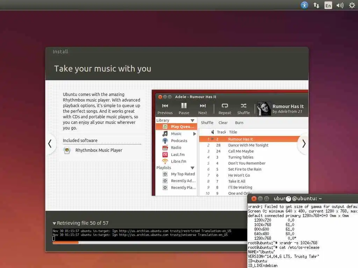Click the gear icon beside Recently Pla...
This screenshot has height=268, width=358.
(165, 188)
